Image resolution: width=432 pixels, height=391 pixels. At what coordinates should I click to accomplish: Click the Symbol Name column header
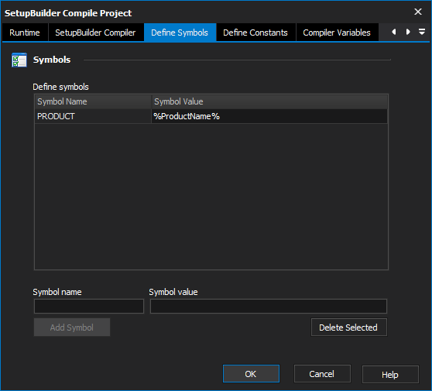(x=93, y=101)
